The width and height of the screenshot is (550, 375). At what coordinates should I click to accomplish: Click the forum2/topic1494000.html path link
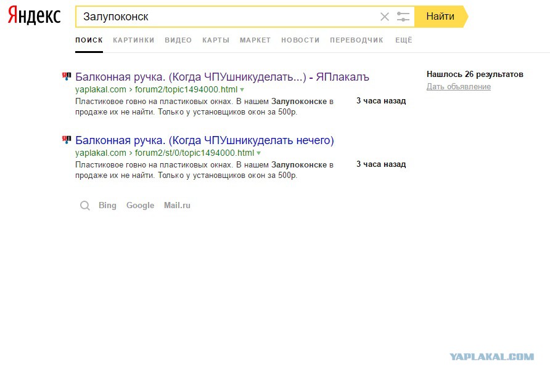coord(186,90)
